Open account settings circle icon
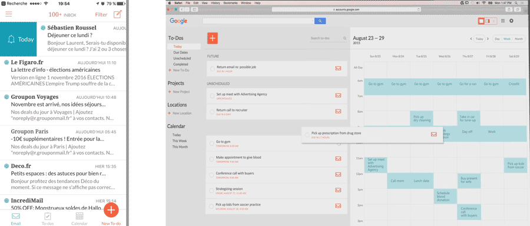Image resolution: width=530 pixels, height=226 pixels. pos(511,21)
